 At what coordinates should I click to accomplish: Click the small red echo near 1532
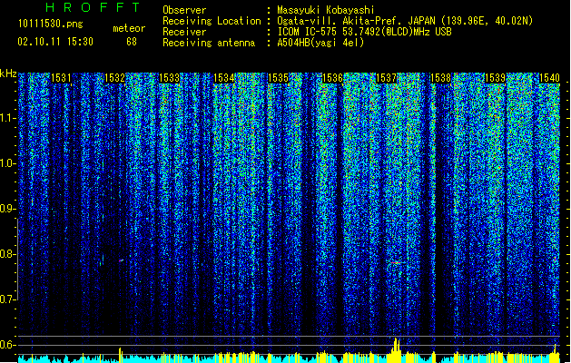click(x=122, y=260)
